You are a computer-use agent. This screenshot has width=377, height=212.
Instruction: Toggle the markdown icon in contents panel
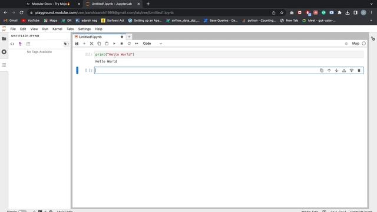20,44
